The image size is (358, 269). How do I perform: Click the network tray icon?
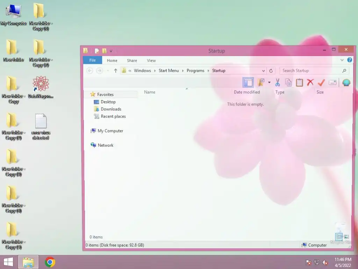pos(317,262)
